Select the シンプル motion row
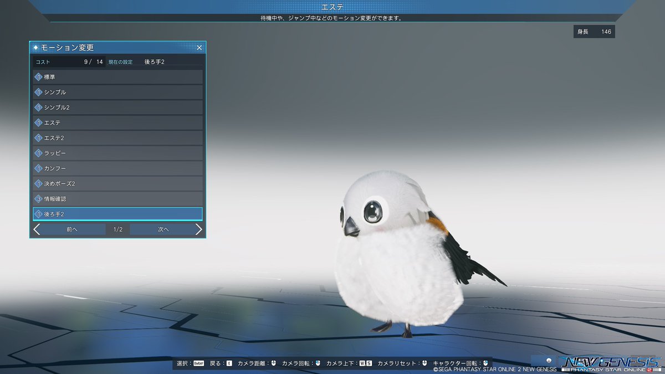This screenshot has height=374, width=665. [117, 92]
